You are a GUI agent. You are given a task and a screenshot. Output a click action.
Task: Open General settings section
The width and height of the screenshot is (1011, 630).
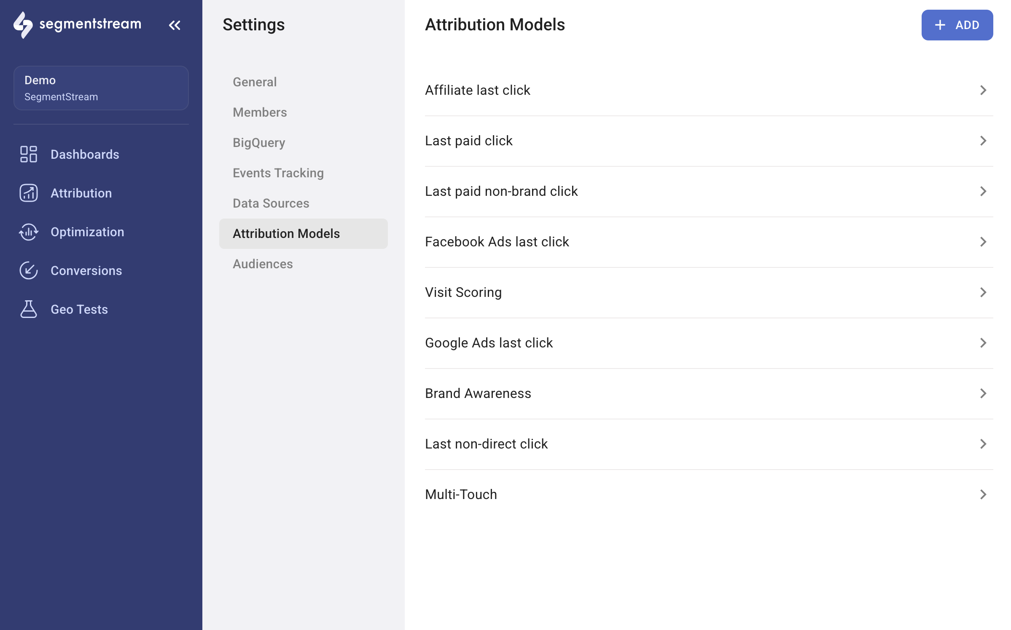(x=255, y=82)
